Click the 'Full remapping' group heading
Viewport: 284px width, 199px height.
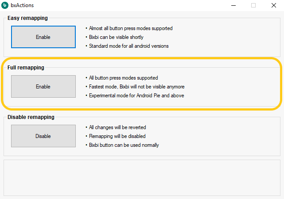pyautogui.click(x=26, y=68)
